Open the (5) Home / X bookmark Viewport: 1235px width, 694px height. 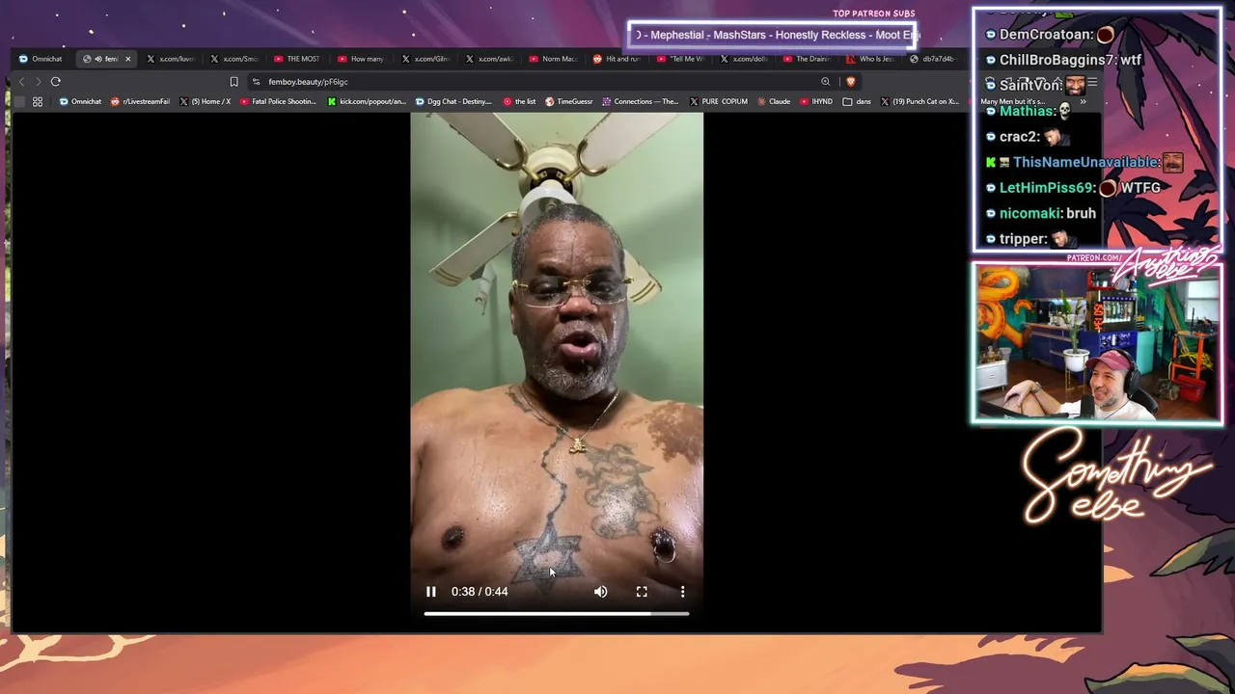tap(206, 101)
